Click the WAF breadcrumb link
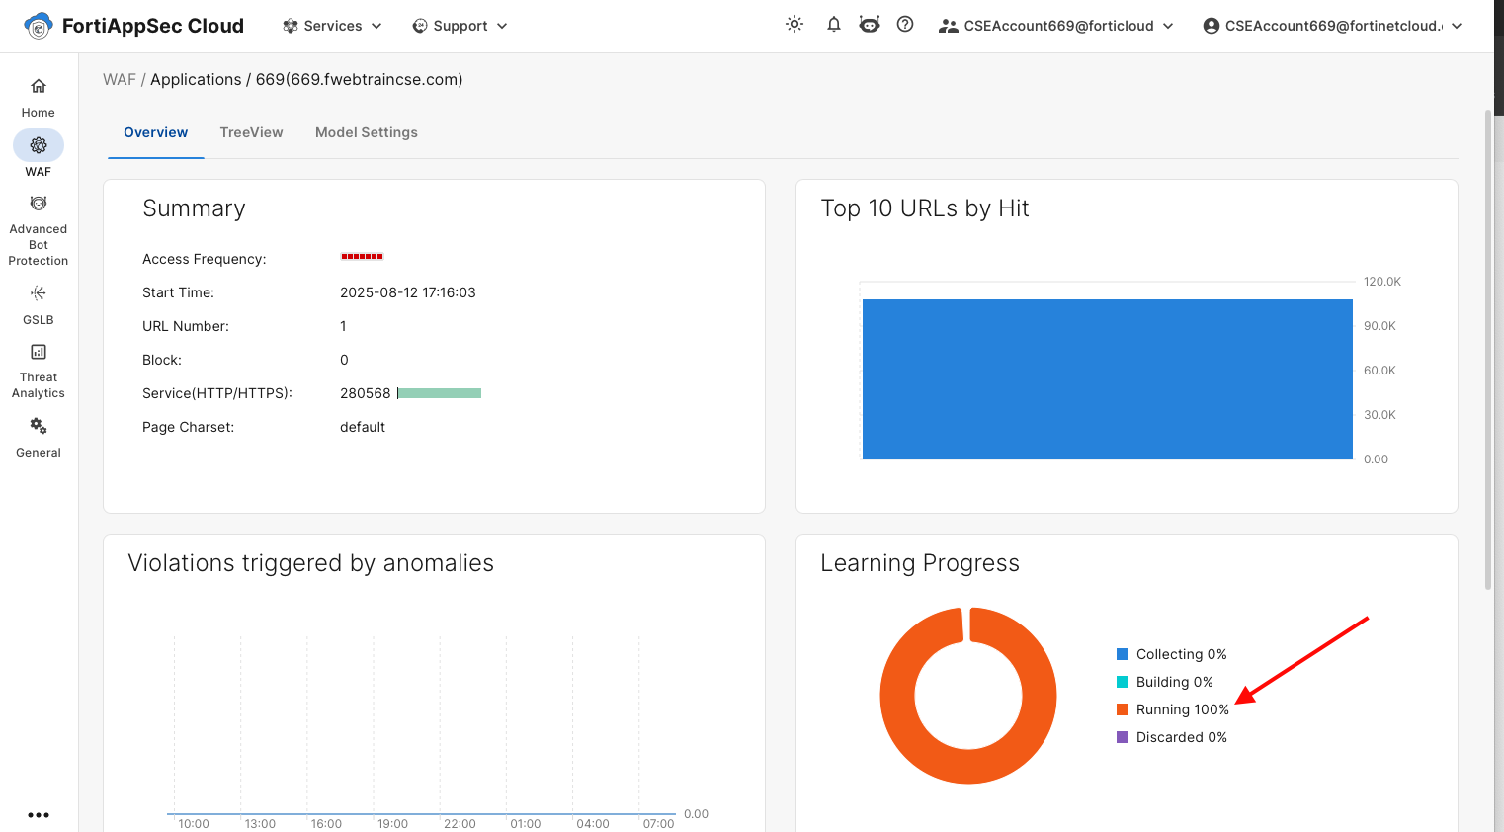The image size is (1504, 832). 120,79
